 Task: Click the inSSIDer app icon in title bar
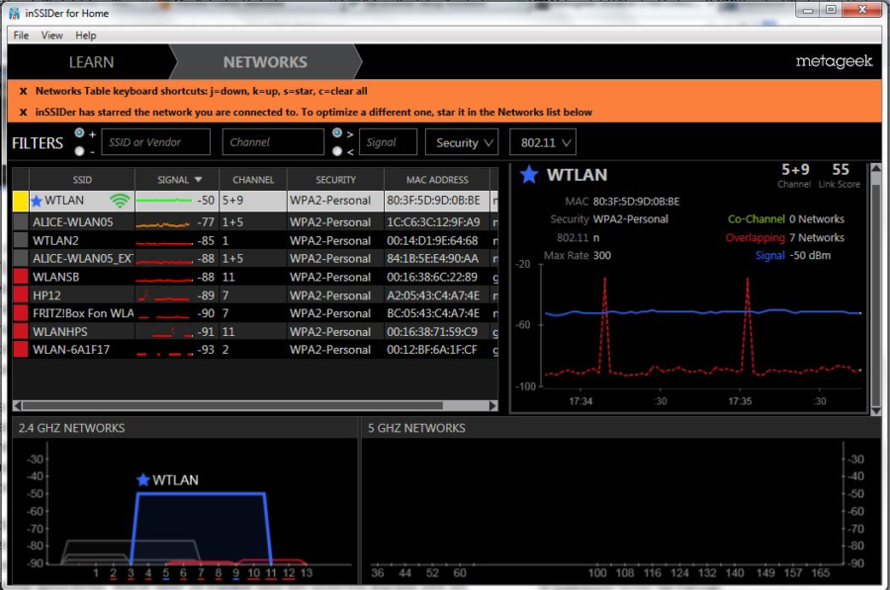point(14,13)
